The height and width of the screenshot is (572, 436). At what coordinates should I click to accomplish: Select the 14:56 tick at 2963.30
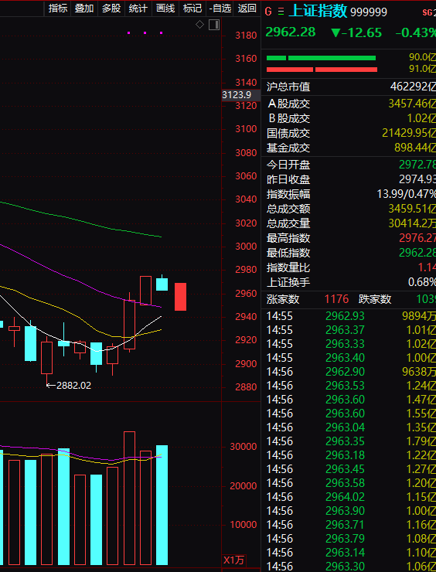tap(349, 566)
